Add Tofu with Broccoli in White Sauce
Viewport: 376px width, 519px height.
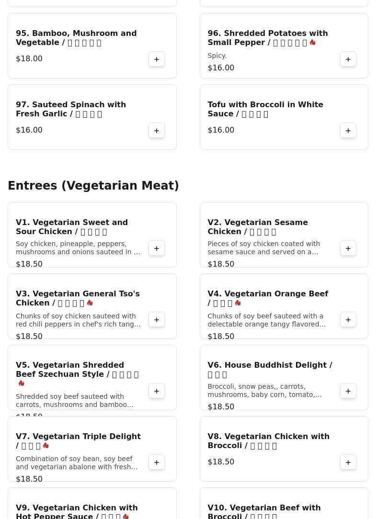348,130
